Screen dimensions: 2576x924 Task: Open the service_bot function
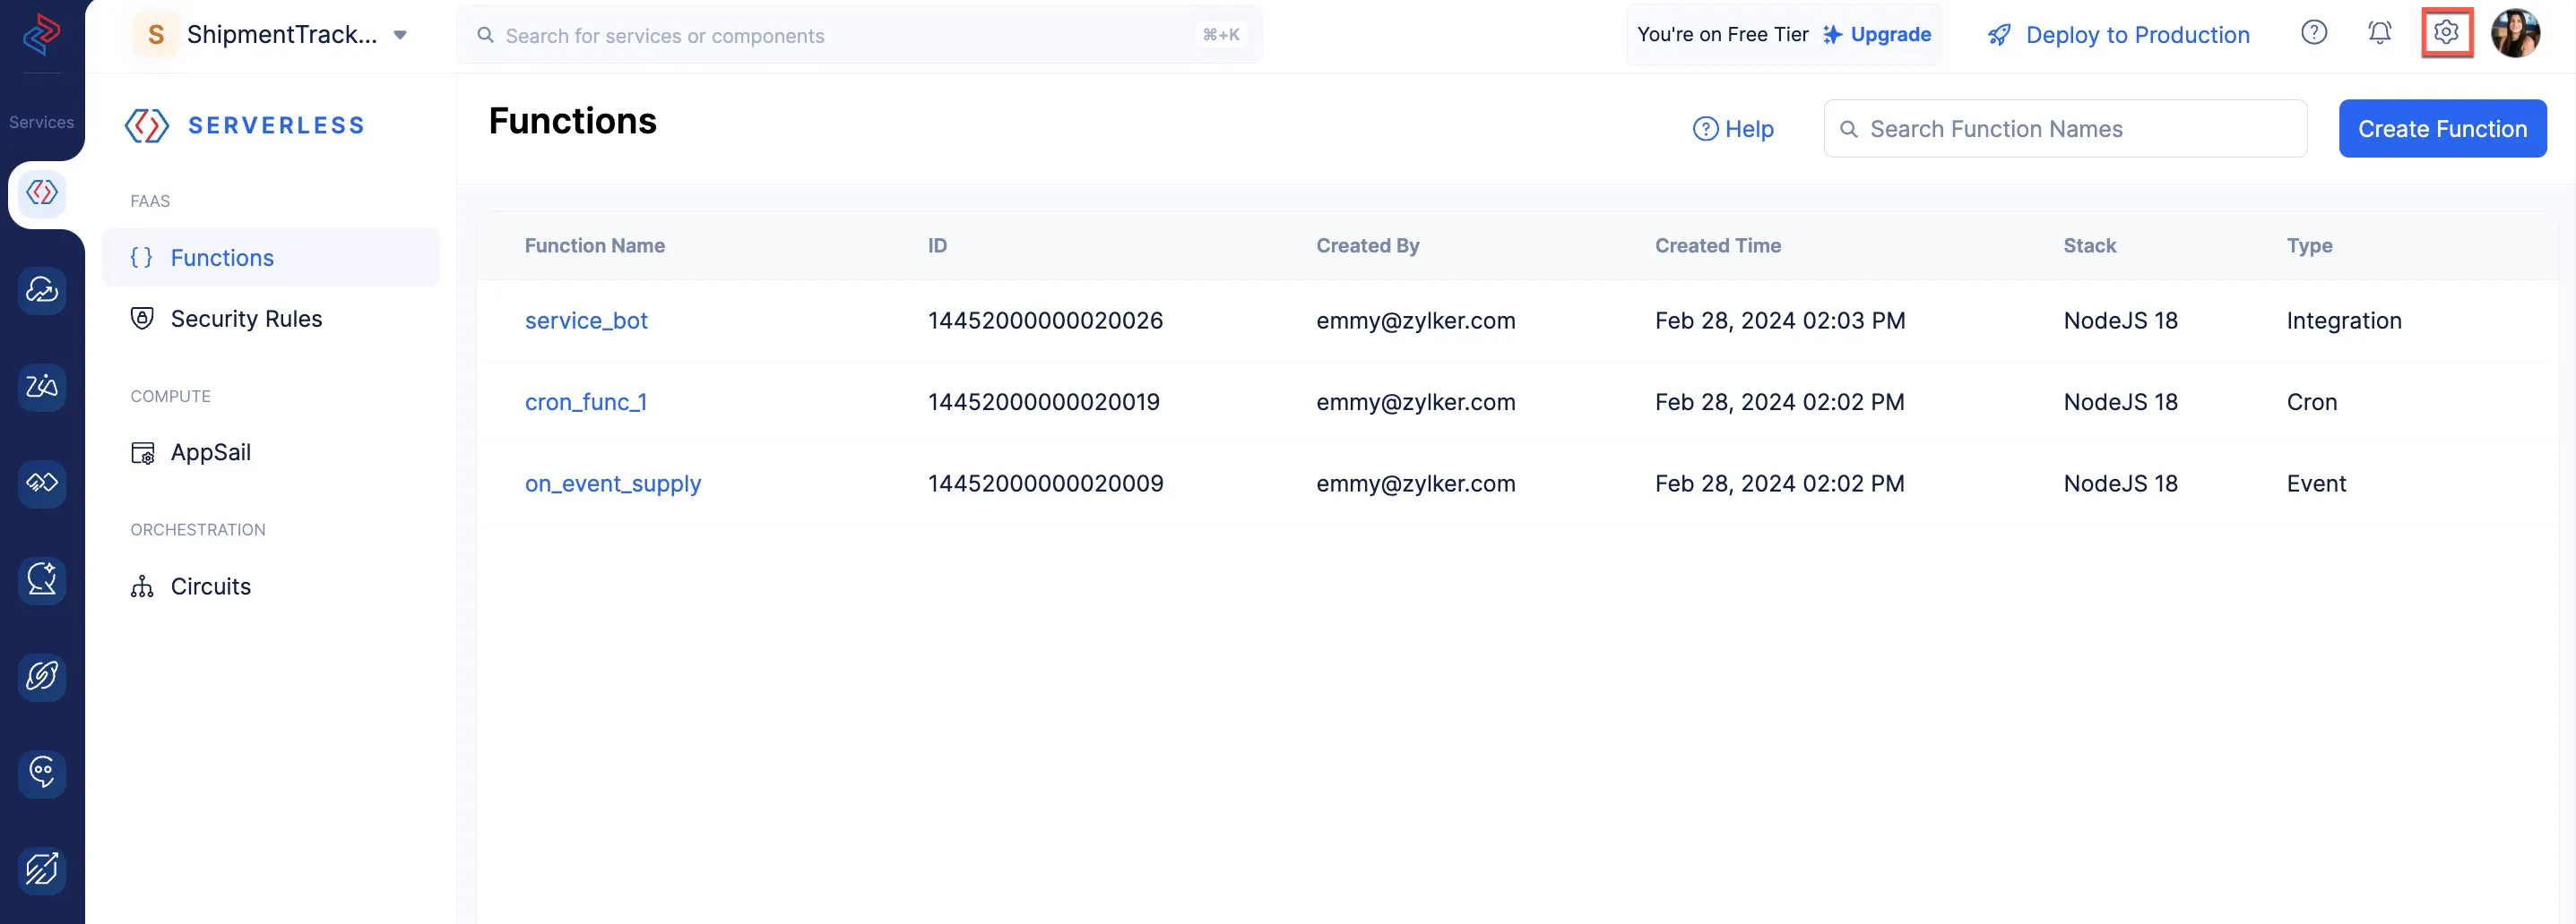pos(586,321)
